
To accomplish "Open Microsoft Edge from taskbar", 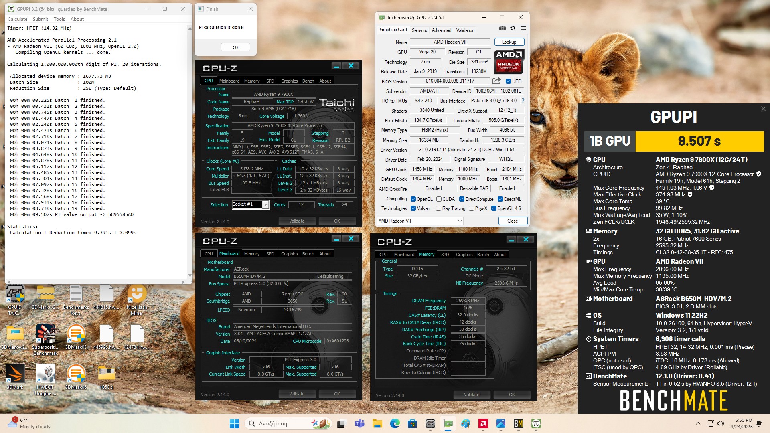I will pos(395,423).
